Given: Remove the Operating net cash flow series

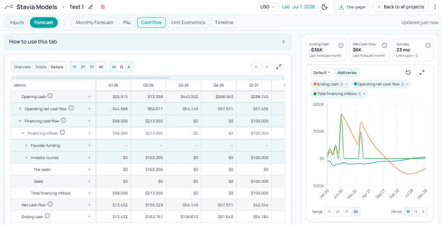Looking at the screenshot, I should click(407, 84).
